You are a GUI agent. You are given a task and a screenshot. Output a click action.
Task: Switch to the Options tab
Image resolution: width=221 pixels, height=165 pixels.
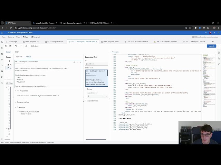tap(19, 57)
